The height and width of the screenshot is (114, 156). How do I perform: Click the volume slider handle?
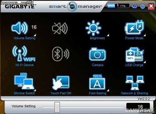57,107
